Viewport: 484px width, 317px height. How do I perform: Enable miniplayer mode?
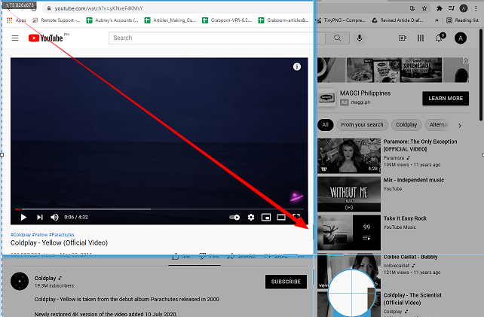pos(266,217)
